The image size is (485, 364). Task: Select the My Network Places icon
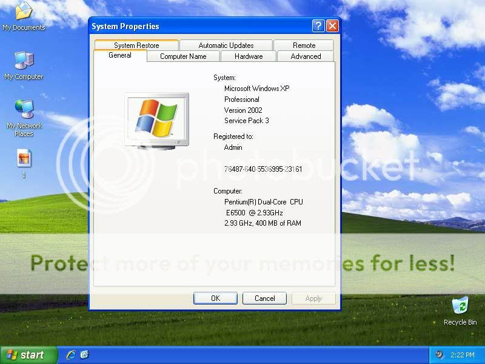pos(24,118)
